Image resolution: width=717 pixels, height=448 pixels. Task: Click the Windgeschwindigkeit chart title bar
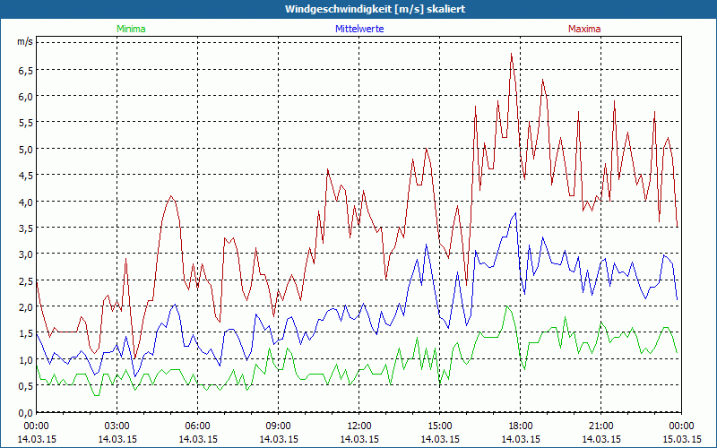[358, 8]
